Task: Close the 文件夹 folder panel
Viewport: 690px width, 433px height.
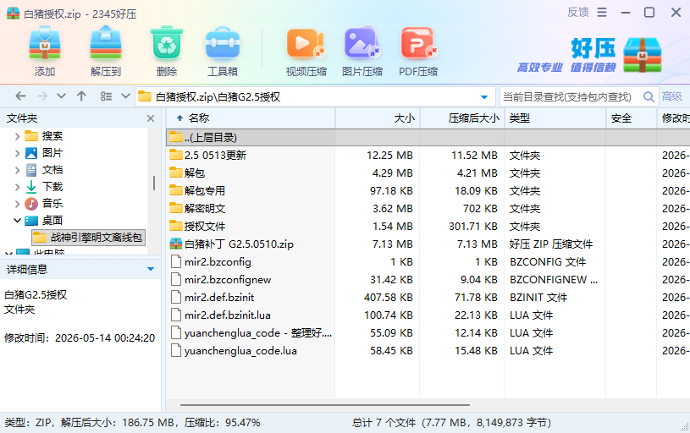Action: (x=151, y=118)
